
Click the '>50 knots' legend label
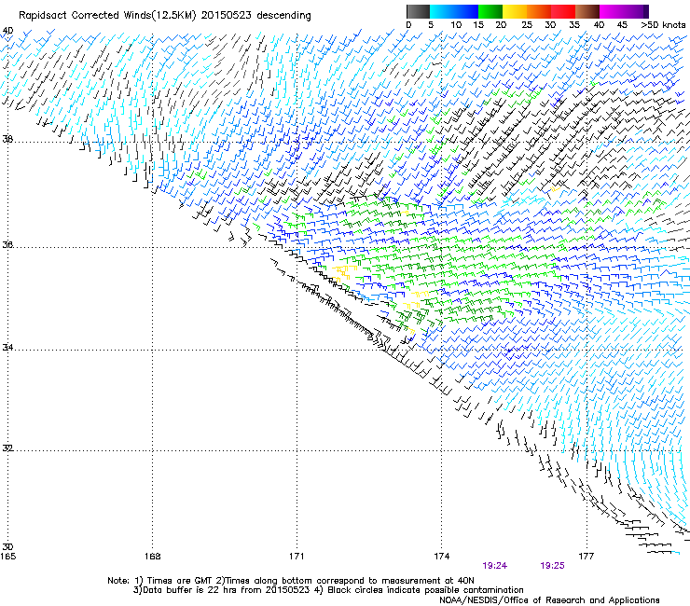tap(663, 25)
